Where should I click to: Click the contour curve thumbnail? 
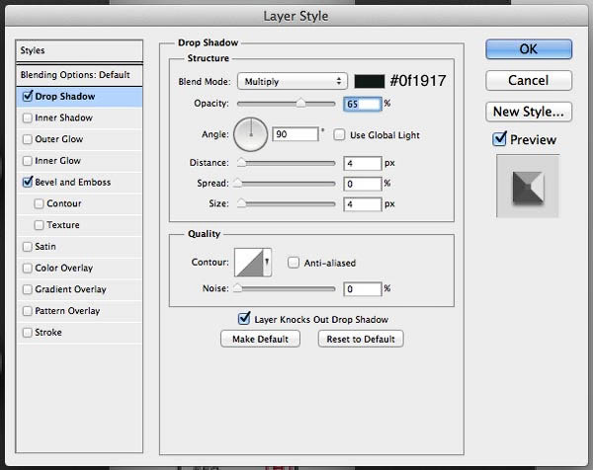click(x=249, y=263)
